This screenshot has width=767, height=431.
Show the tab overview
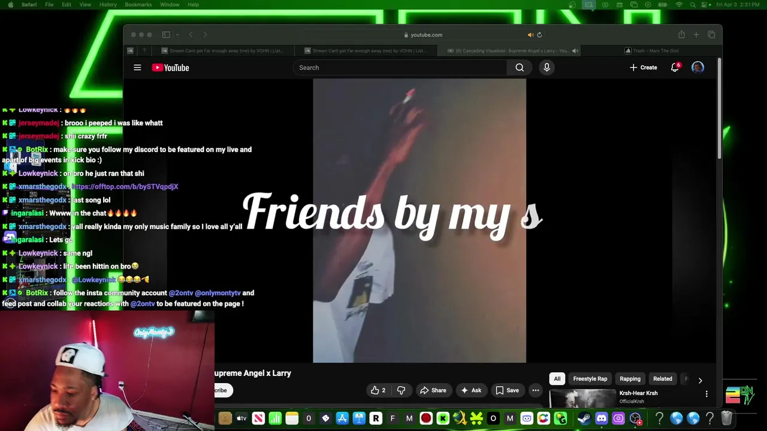(711, 35)
